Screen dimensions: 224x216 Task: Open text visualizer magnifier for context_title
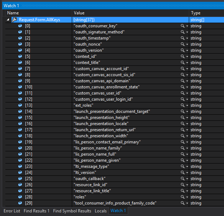[182, 63]
